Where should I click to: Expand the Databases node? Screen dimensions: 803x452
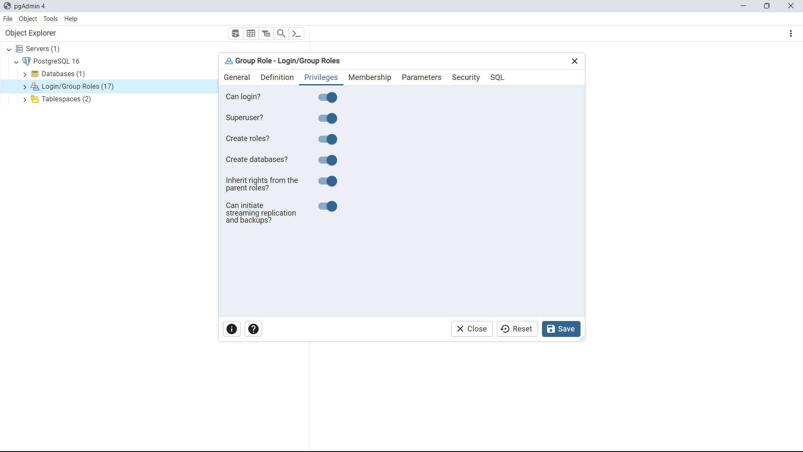pos(25,74)
